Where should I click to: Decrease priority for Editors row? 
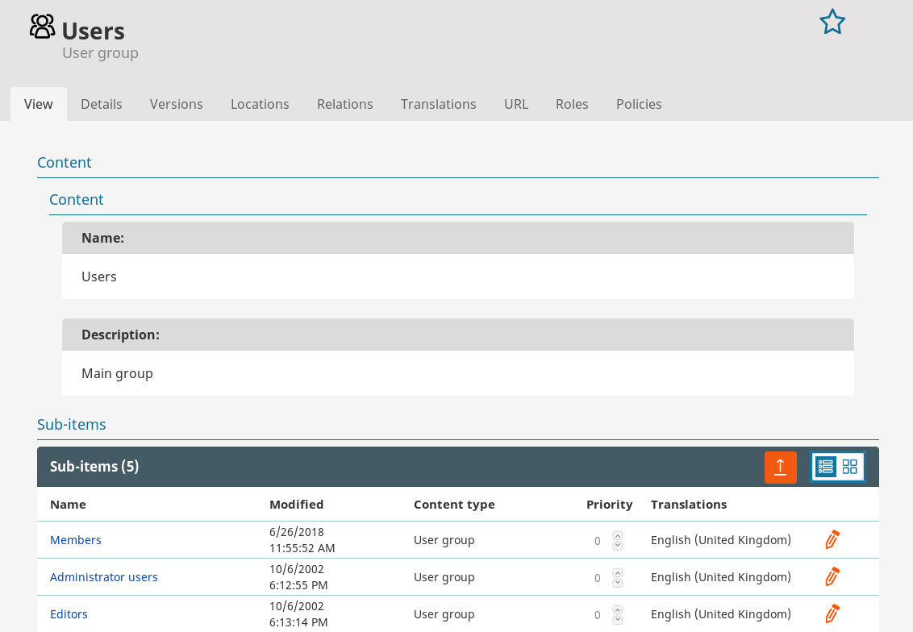[618, 620]
